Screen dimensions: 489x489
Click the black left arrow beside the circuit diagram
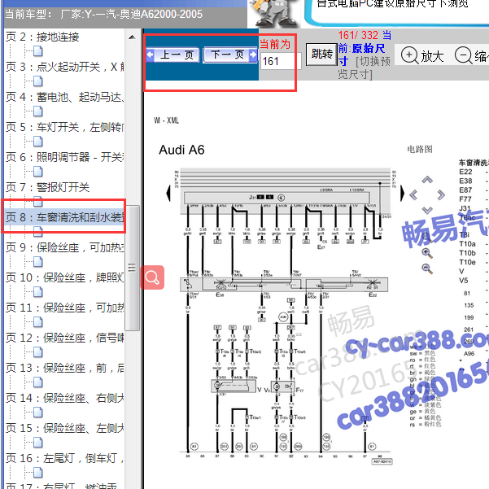168,193
